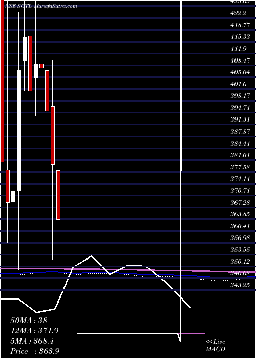256x359 pixels.
Task: Click the 367.28 price axis label
Action: (240, 203)
